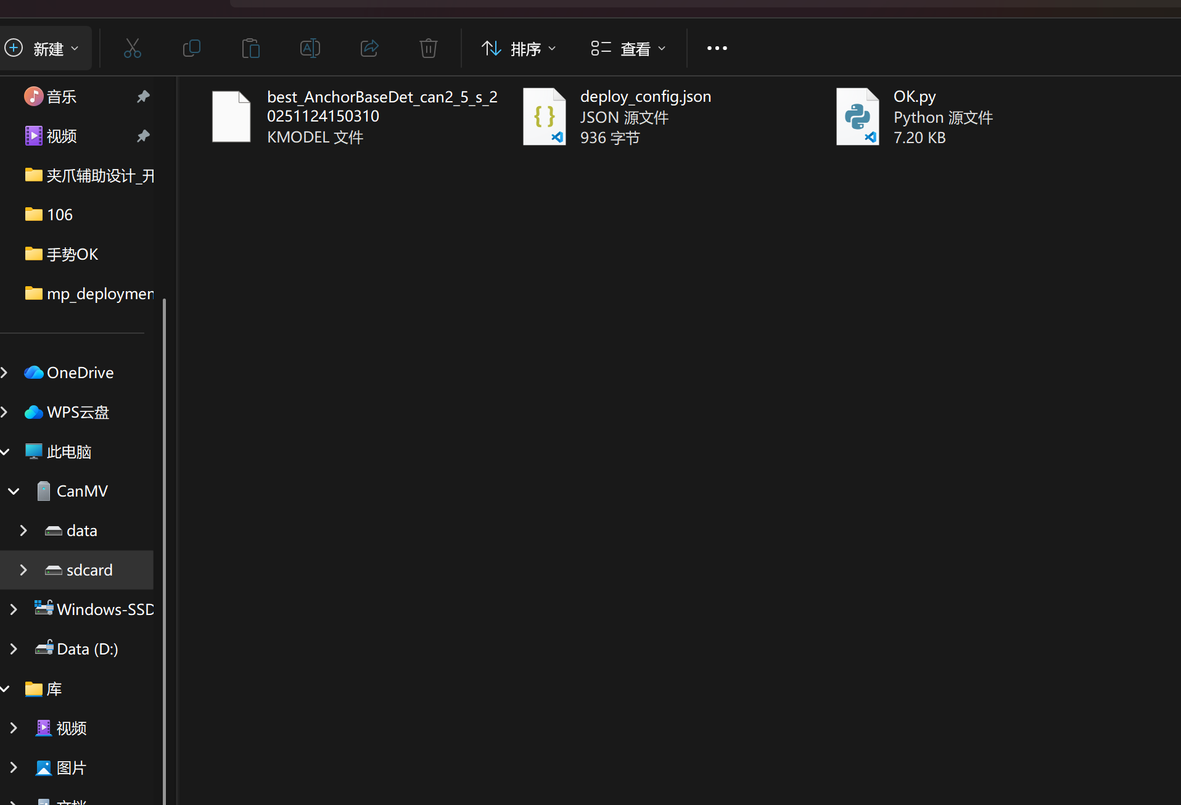Collapse the CanMV tree node

coord(14,491)
